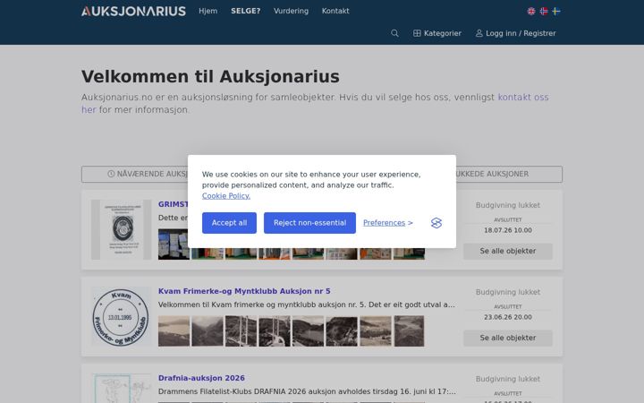This screenshot has height=403, width=644.
Task: Open the Grimstad auction catalog cover image
Action: pyautogui.click(x=121, y=230)
